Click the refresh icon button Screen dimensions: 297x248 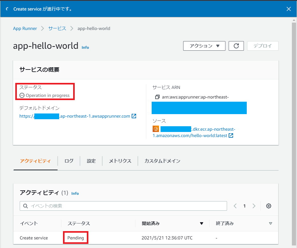click(x=236, y=46)
